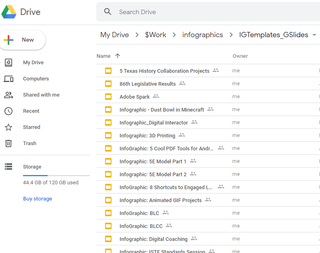The width and height of the screenshot is (320, 253).
Task: Select Infographic: Digital Coaching file
Action: click(154, 239)
